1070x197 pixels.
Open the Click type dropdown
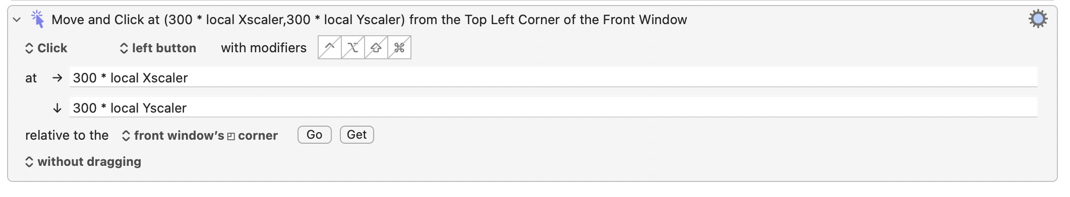[x=46, y=48]
